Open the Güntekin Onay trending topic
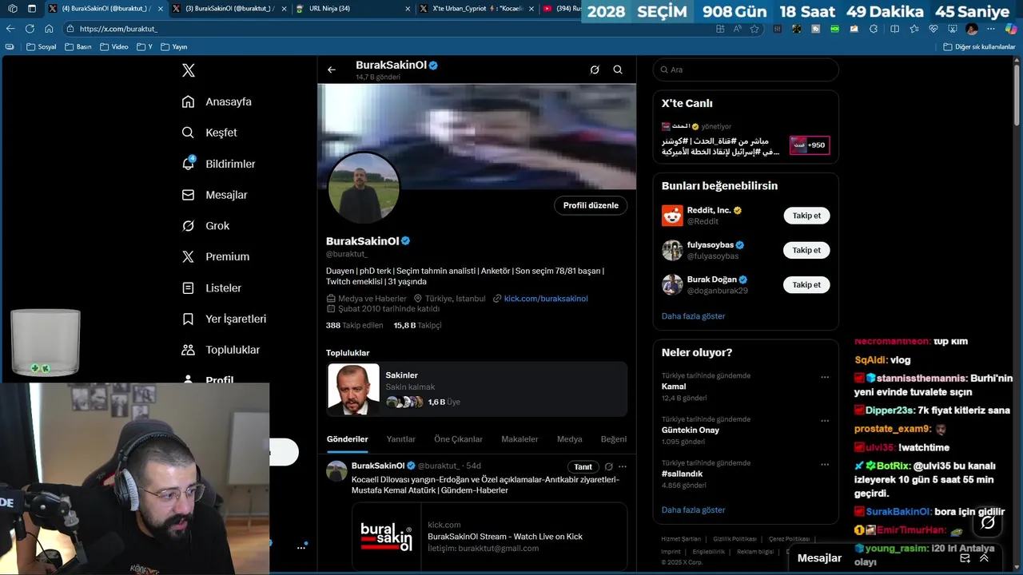 691,430
